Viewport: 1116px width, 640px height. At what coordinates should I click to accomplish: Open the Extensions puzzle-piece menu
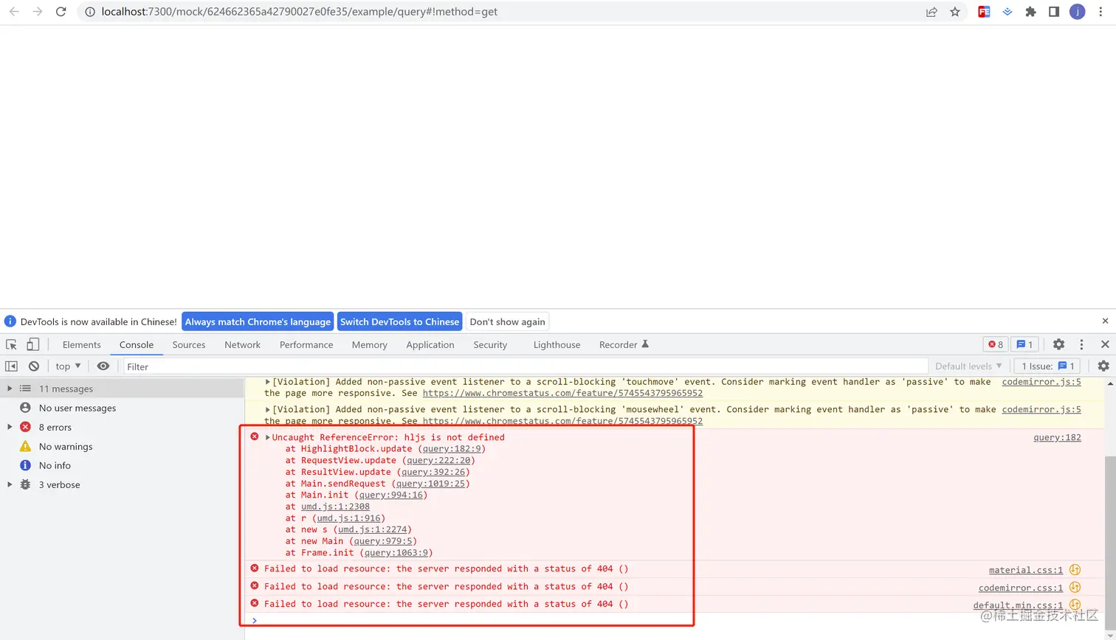pos(1031,12)
